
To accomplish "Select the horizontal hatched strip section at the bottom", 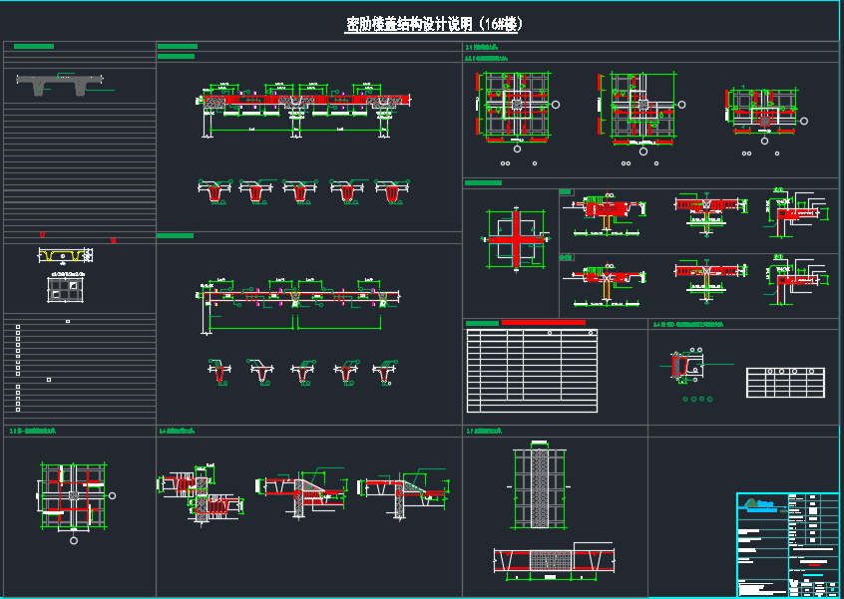I will 554,560.
